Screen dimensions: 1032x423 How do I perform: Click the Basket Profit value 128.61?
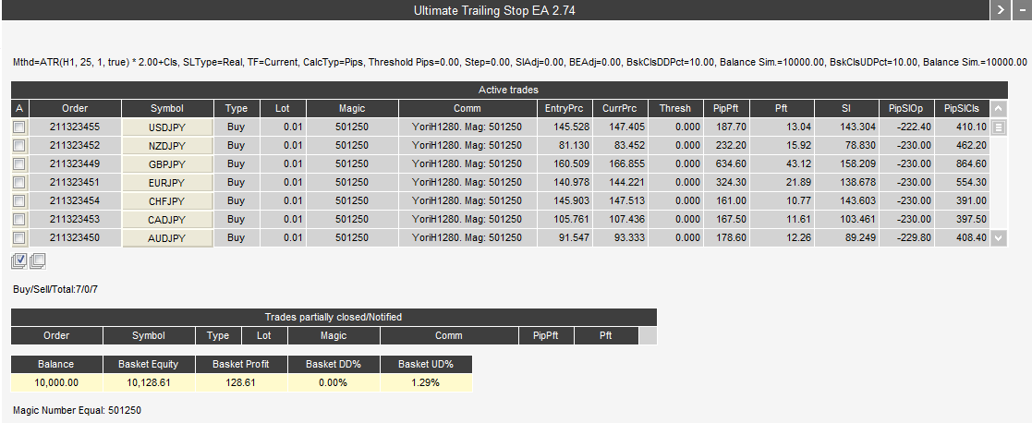241,382
